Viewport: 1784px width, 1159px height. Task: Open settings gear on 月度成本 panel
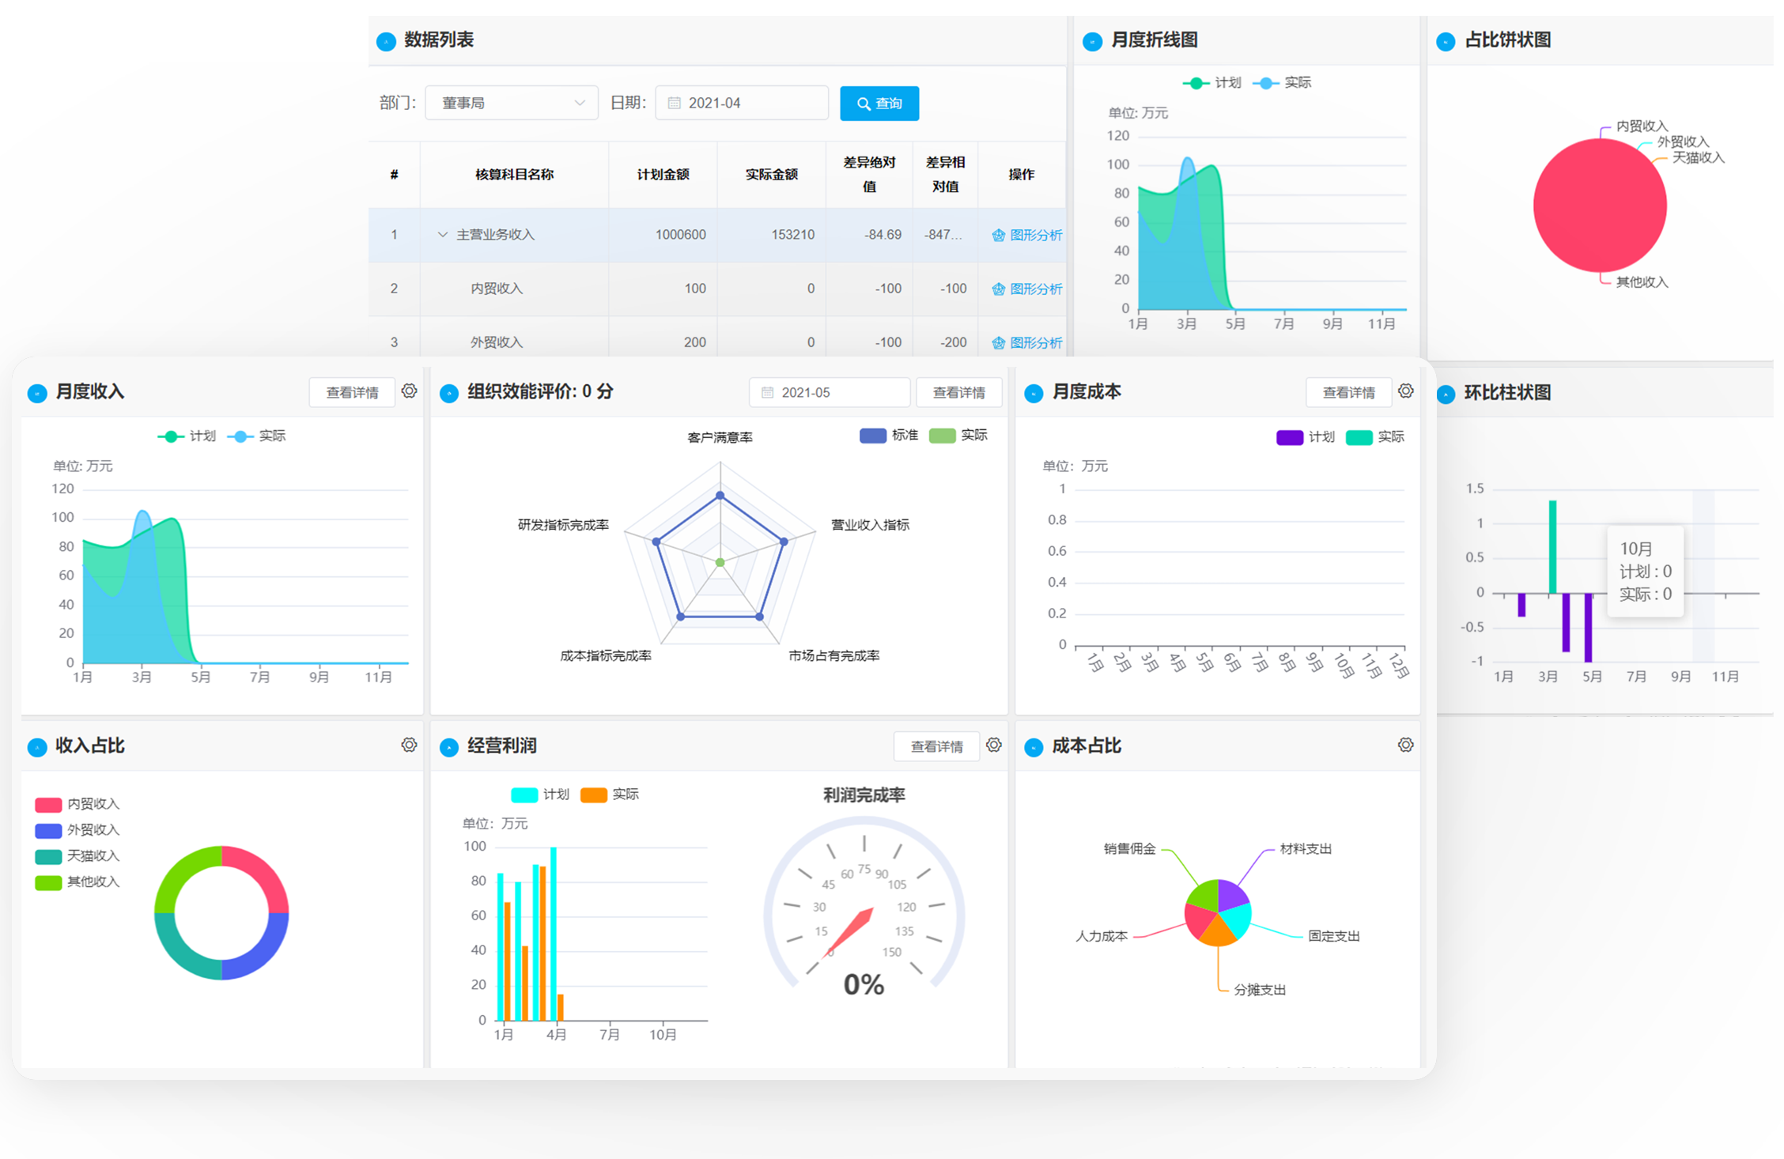[x=1405, y=391]
